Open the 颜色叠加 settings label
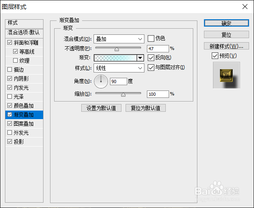The height and width of the screenshot is (208, 254). point(24,106)
